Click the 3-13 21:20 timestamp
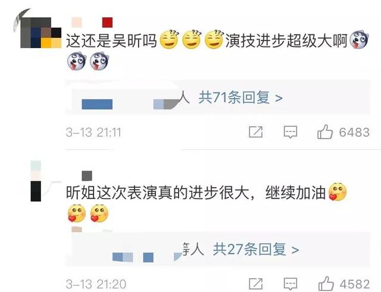Screen dimensions: 381x292 (96, 284)
